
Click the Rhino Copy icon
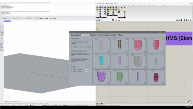[12, 18]
